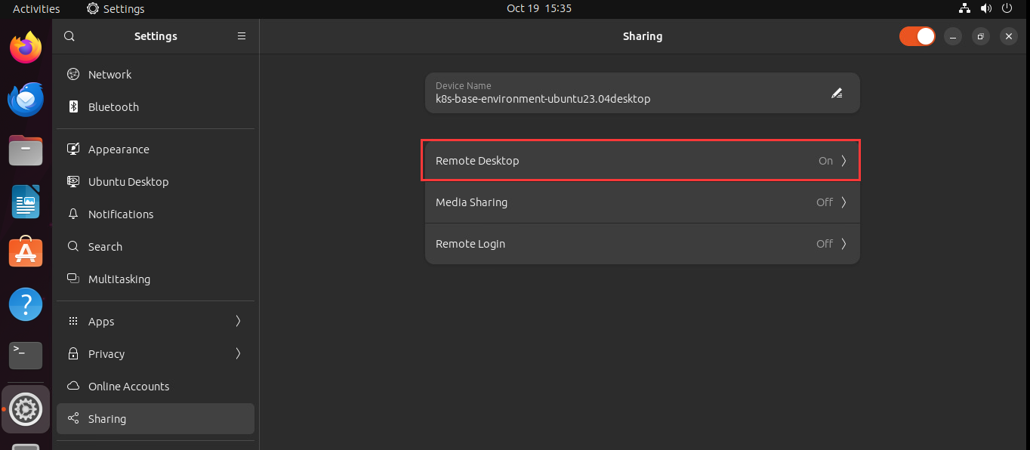Click the Notifications bell icon

[x=73, y=214]
